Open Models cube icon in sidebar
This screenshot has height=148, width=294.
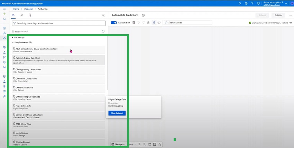4,62
